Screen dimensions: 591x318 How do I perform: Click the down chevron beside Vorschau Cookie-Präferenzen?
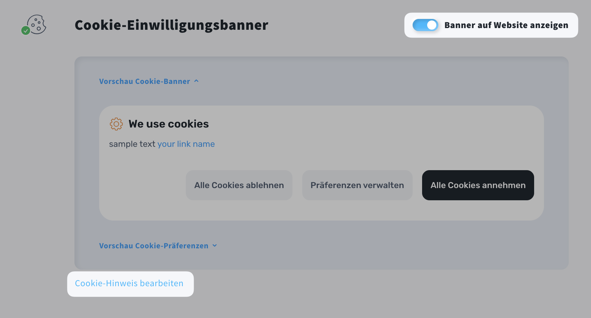pyautogui.click(x=215, y=246)
